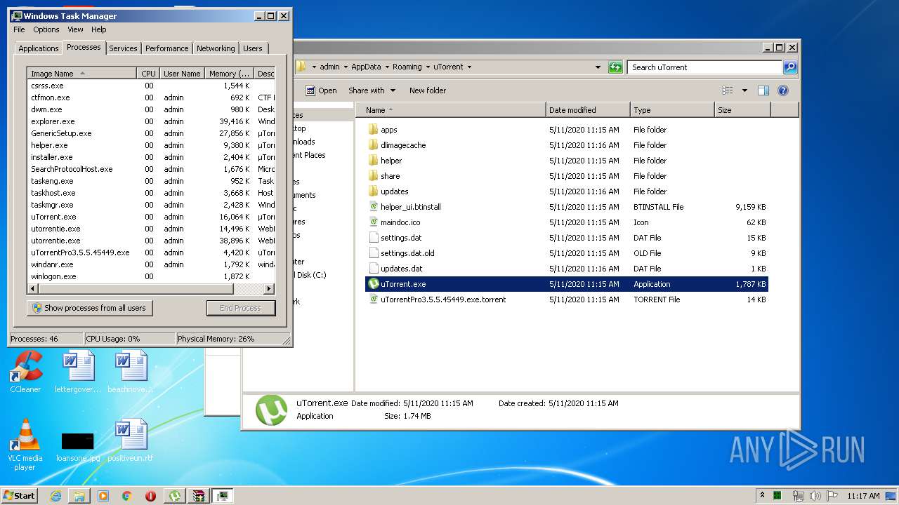899x505 pixels.
Task: Open Task Manager's View menu
Action: 75,29
